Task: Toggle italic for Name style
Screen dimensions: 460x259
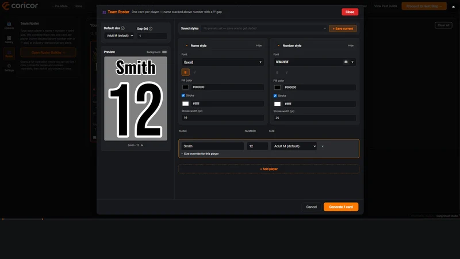Action: [x=195, y=72]
